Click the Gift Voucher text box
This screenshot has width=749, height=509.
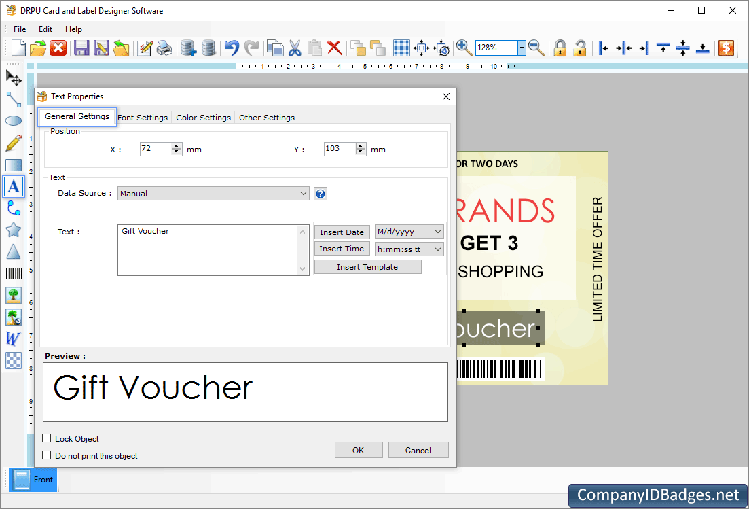point(208,250)
